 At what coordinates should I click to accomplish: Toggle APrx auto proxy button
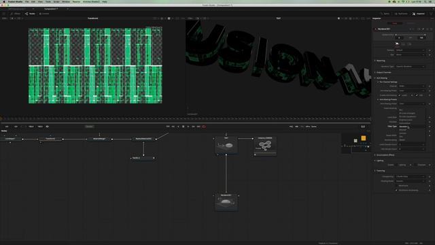(308, 127)
